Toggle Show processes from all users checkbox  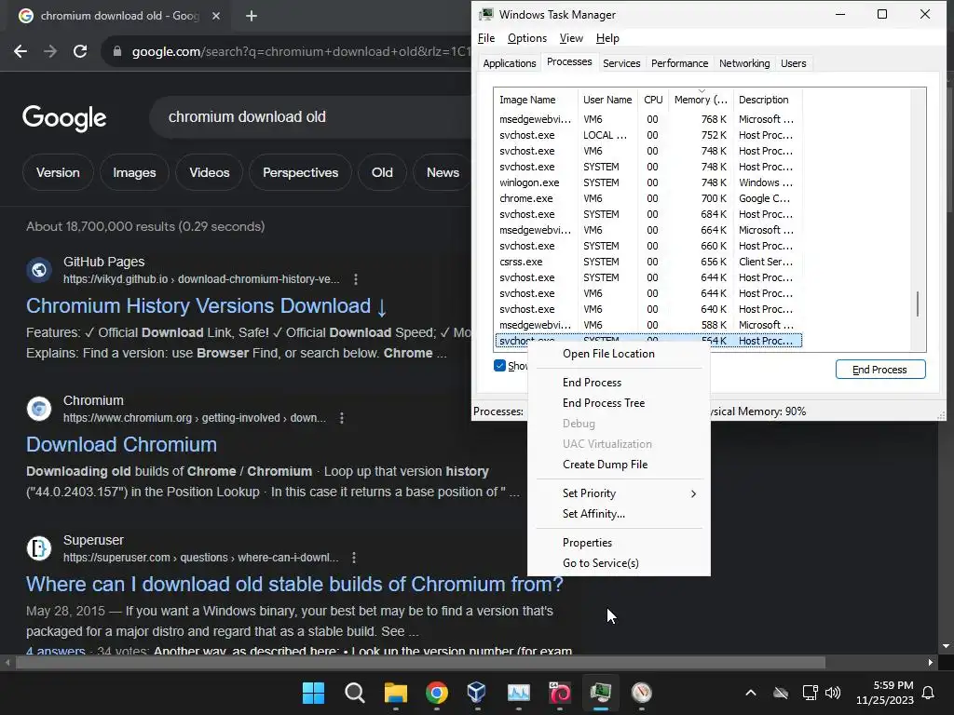(499, 365)
